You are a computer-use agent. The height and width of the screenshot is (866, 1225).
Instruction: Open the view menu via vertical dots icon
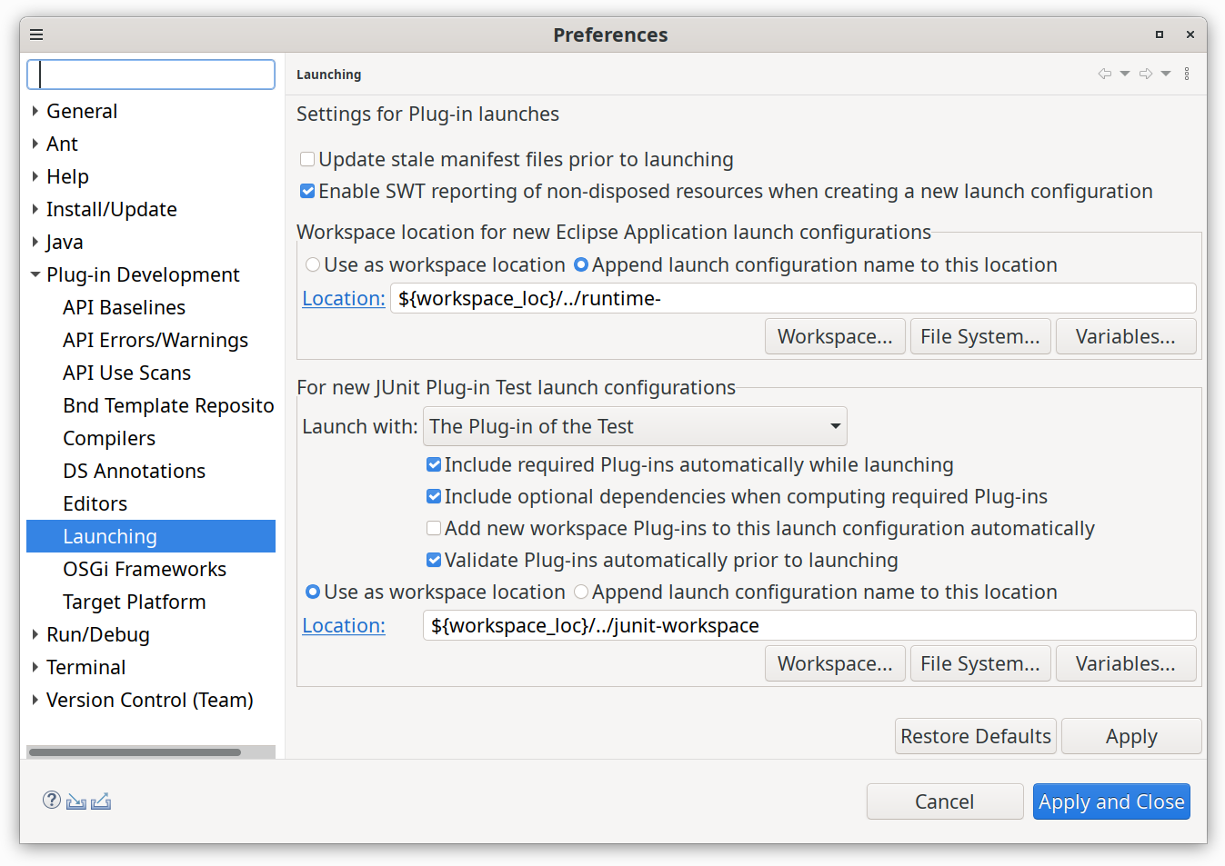click(1187, 74)
